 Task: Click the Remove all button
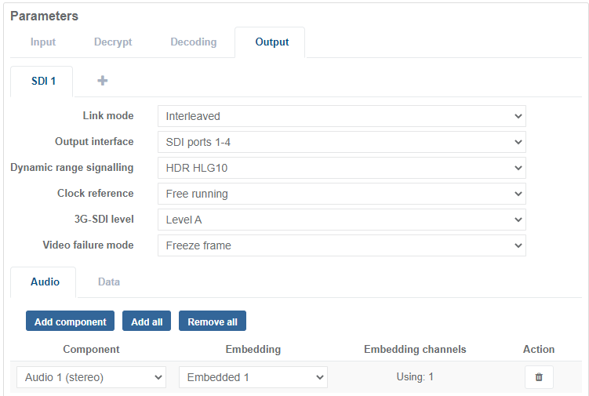(x=213, y=322)
